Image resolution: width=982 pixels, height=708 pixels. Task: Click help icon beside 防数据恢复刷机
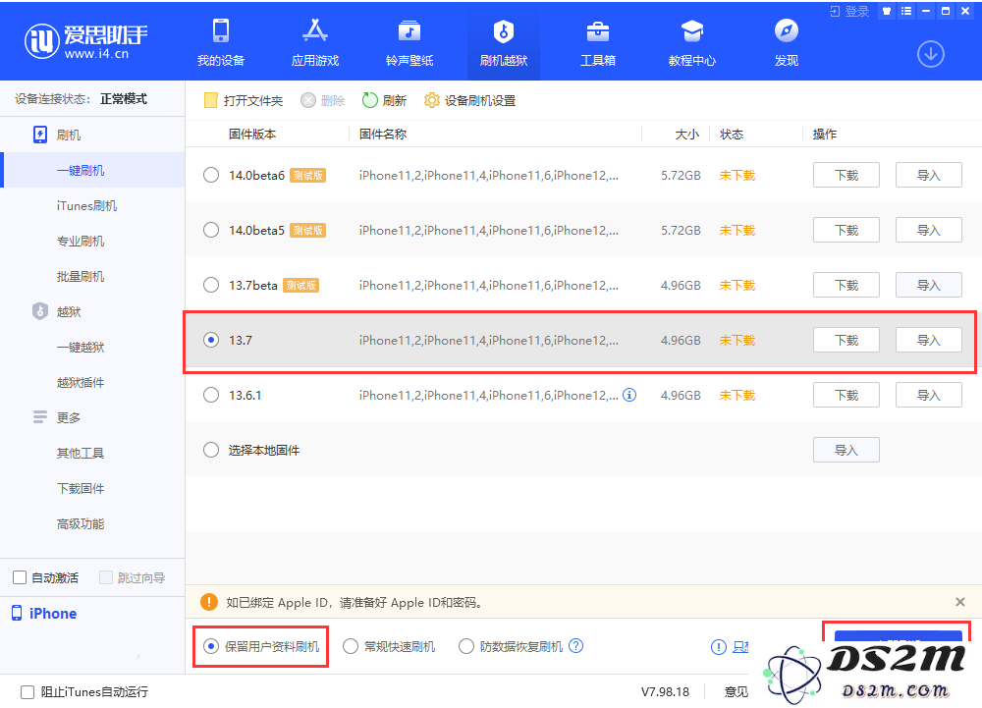(x=576, y=645)
